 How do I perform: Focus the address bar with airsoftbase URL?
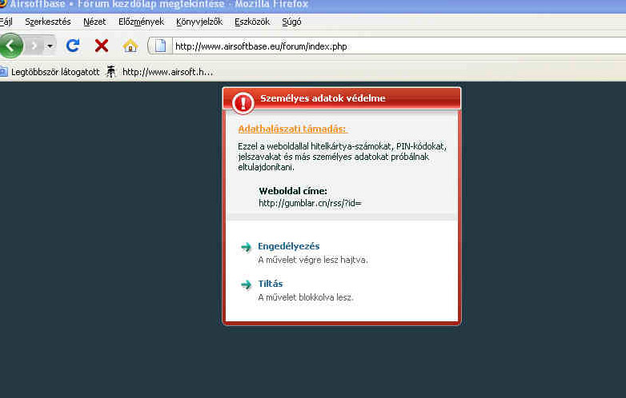pyautogui.click(x=384, y=46)
